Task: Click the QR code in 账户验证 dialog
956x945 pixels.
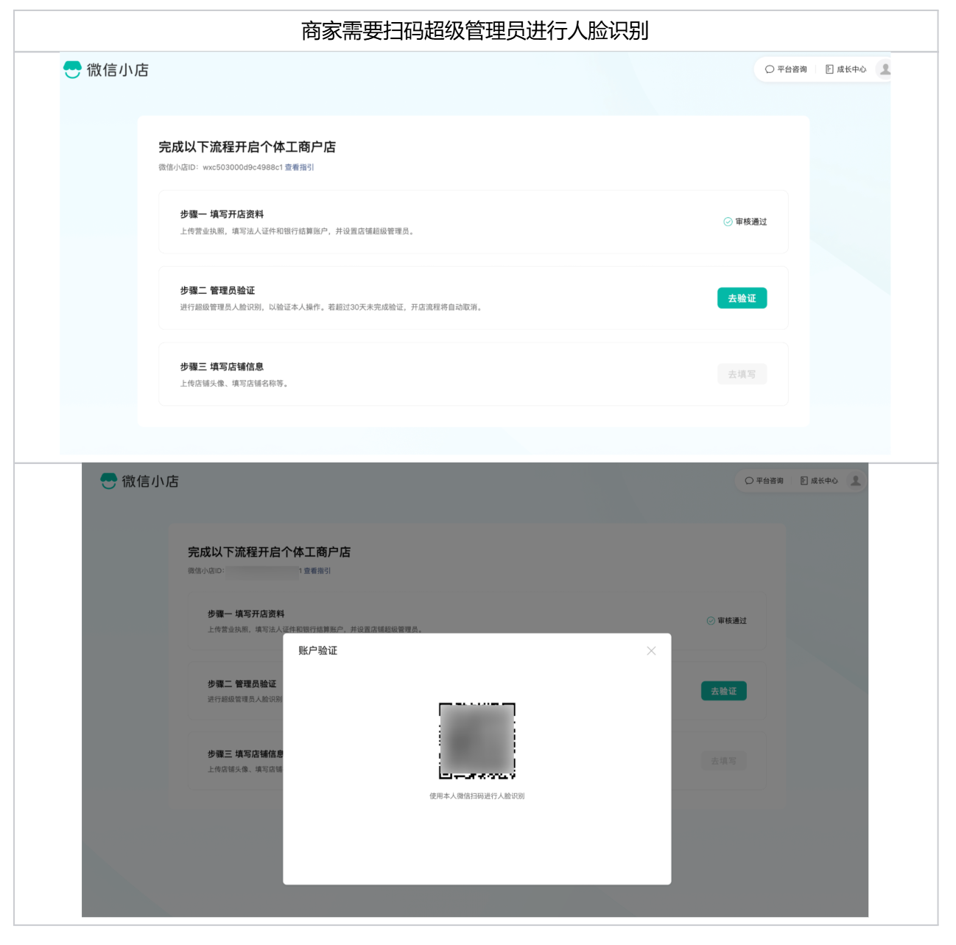Action: coord(477,741)
